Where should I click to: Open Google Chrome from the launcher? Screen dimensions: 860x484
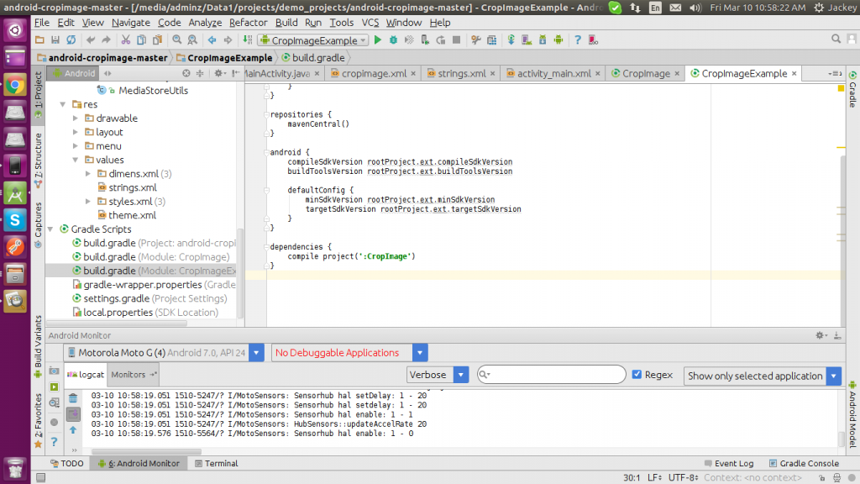point(14,85)
